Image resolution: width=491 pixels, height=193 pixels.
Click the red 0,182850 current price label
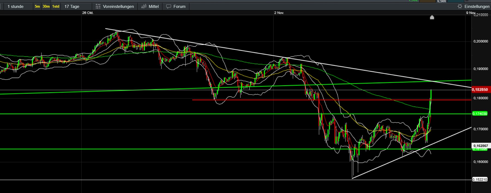(x=480, y=89)
